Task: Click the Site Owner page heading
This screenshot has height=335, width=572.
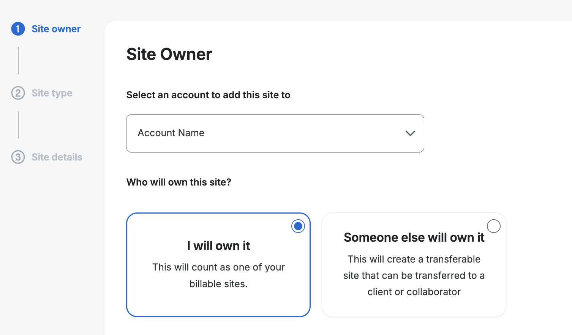Action: pyautogui.click(x=169, y=54)
